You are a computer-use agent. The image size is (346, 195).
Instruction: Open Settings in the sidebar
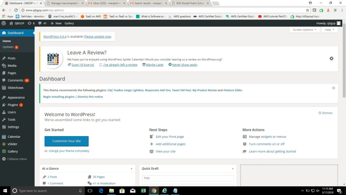13,127
